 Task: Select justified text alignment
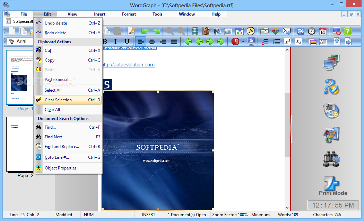point(174,42)
